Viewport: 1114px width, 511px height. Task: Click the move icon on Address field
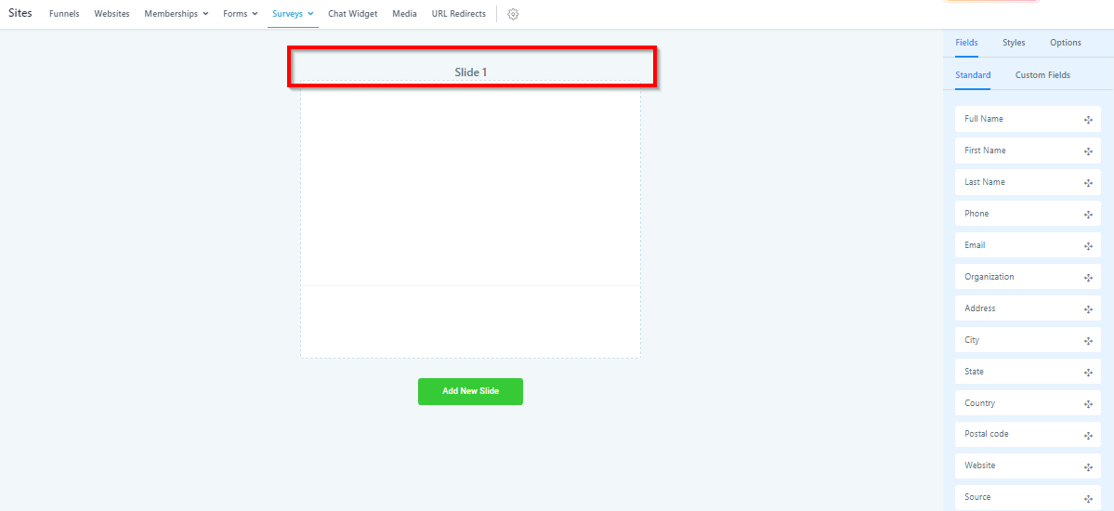point(1088,309)
